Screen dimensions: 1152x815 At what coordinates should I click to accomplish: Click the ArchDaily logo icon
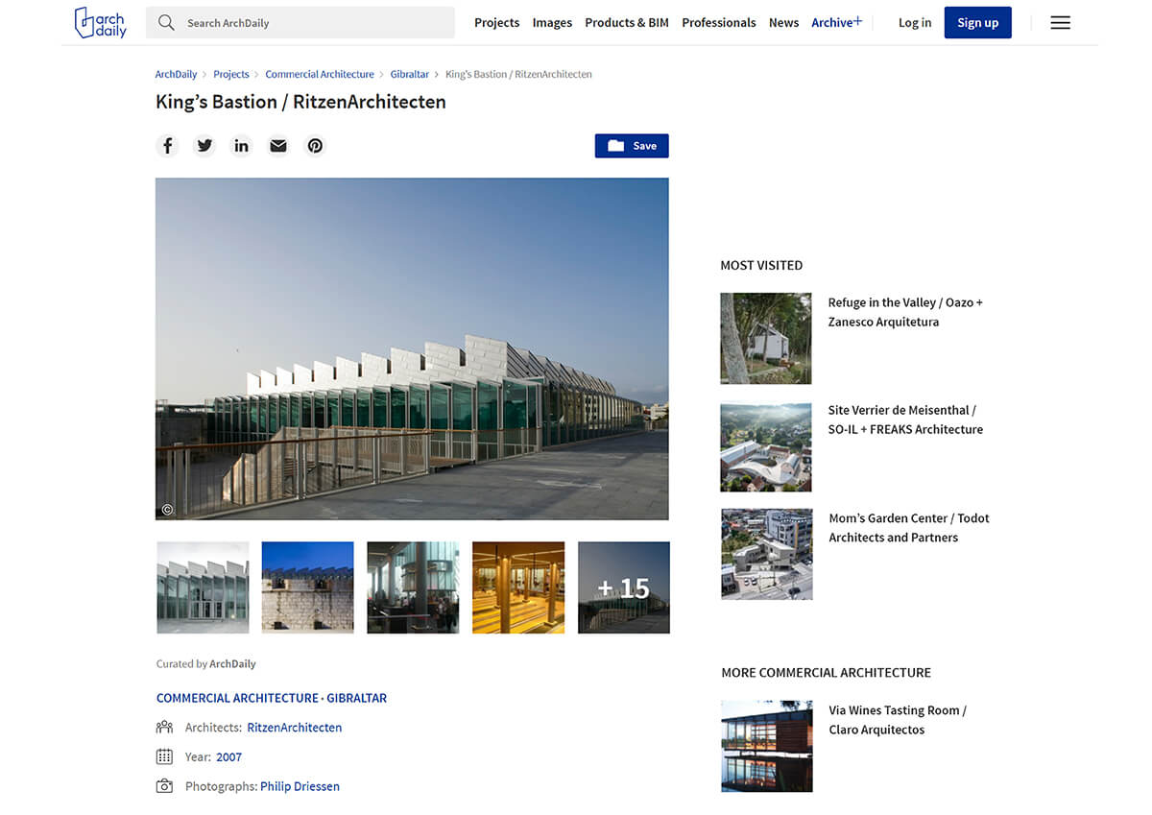pos(100,23)
